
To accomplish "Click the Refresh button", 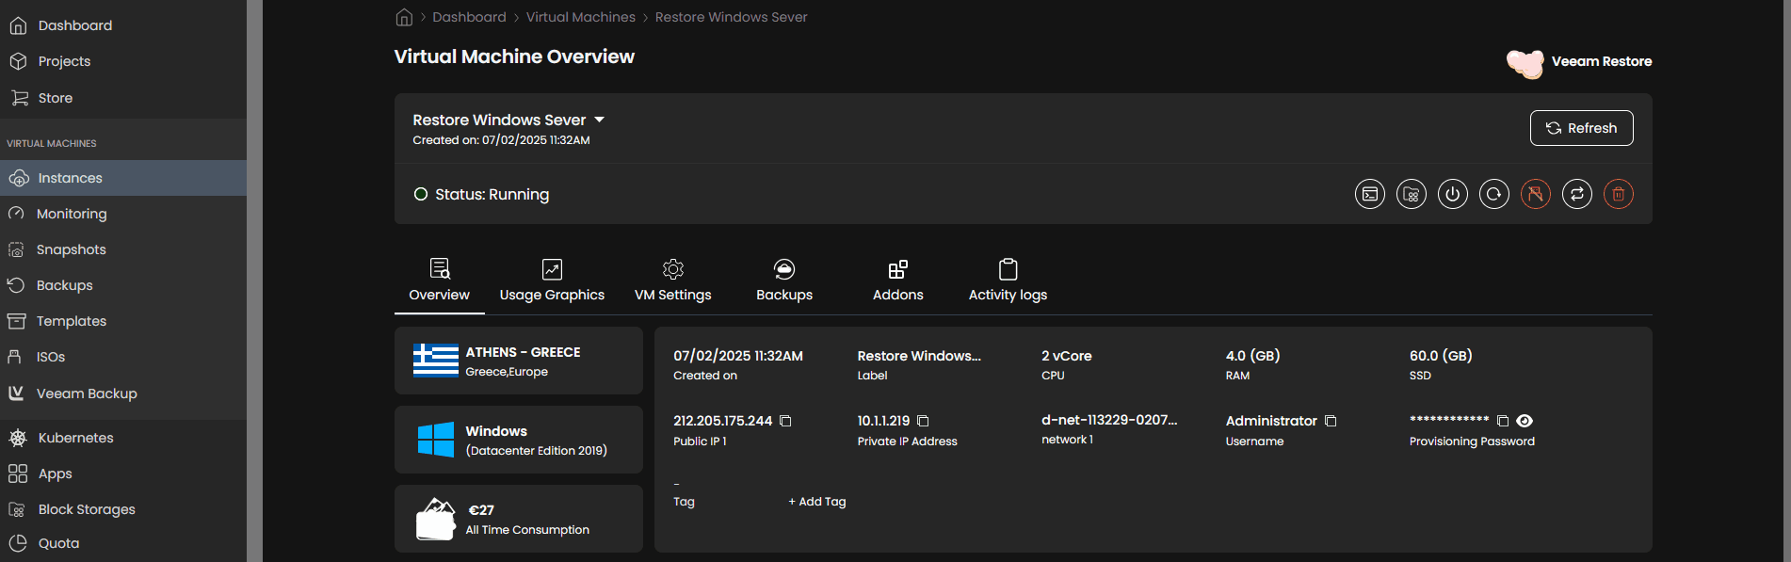I will click(1581, 128).
